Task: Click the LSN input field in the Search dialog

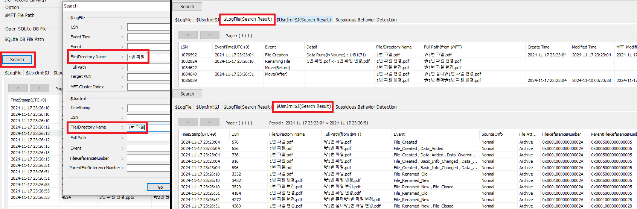Action: pos(148,27)
